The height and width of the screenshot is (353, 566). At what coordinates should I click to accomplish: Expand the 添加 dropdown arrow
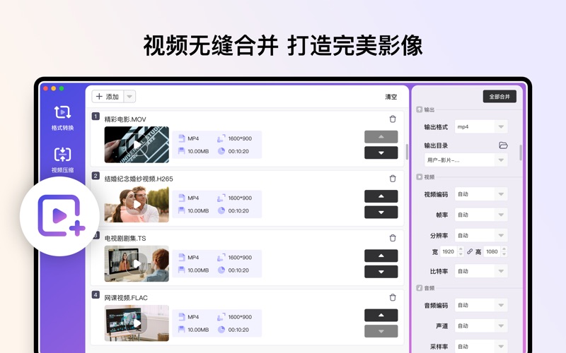coord(129,97)
